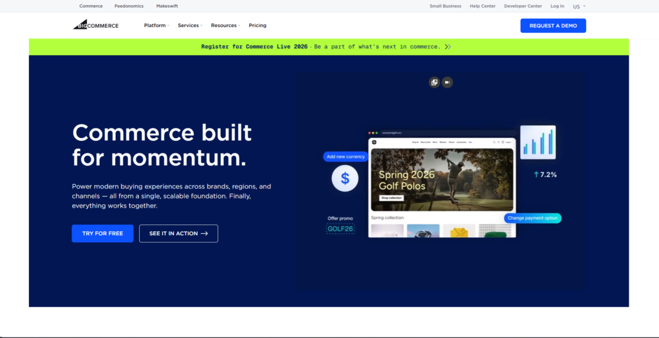Switch to the Commerce tab in the top bar

91,6
